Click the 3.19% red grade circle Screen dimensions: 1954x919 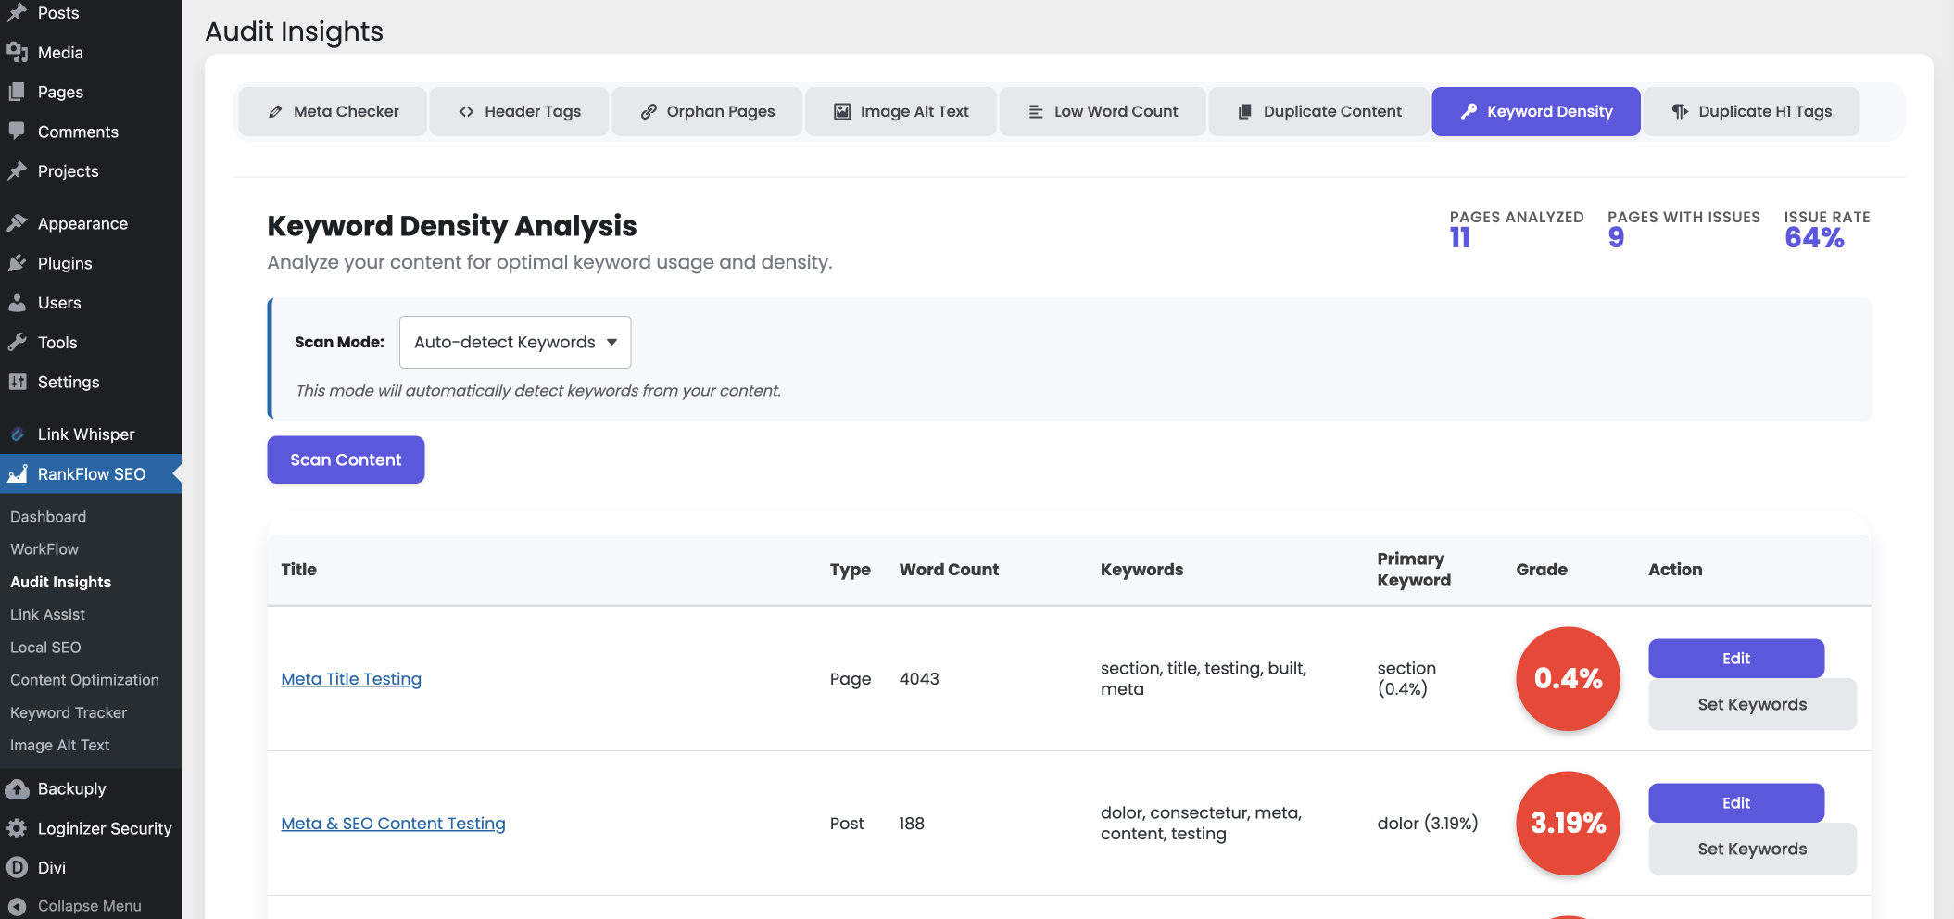click(1568, 824)
